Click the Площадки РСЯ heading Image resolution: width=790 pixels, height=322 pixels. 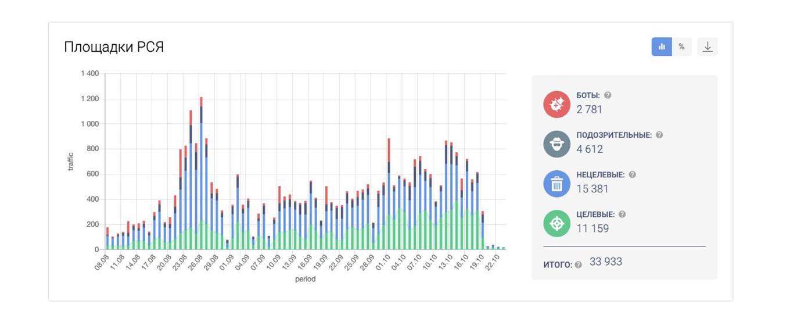tap(114, 47)
